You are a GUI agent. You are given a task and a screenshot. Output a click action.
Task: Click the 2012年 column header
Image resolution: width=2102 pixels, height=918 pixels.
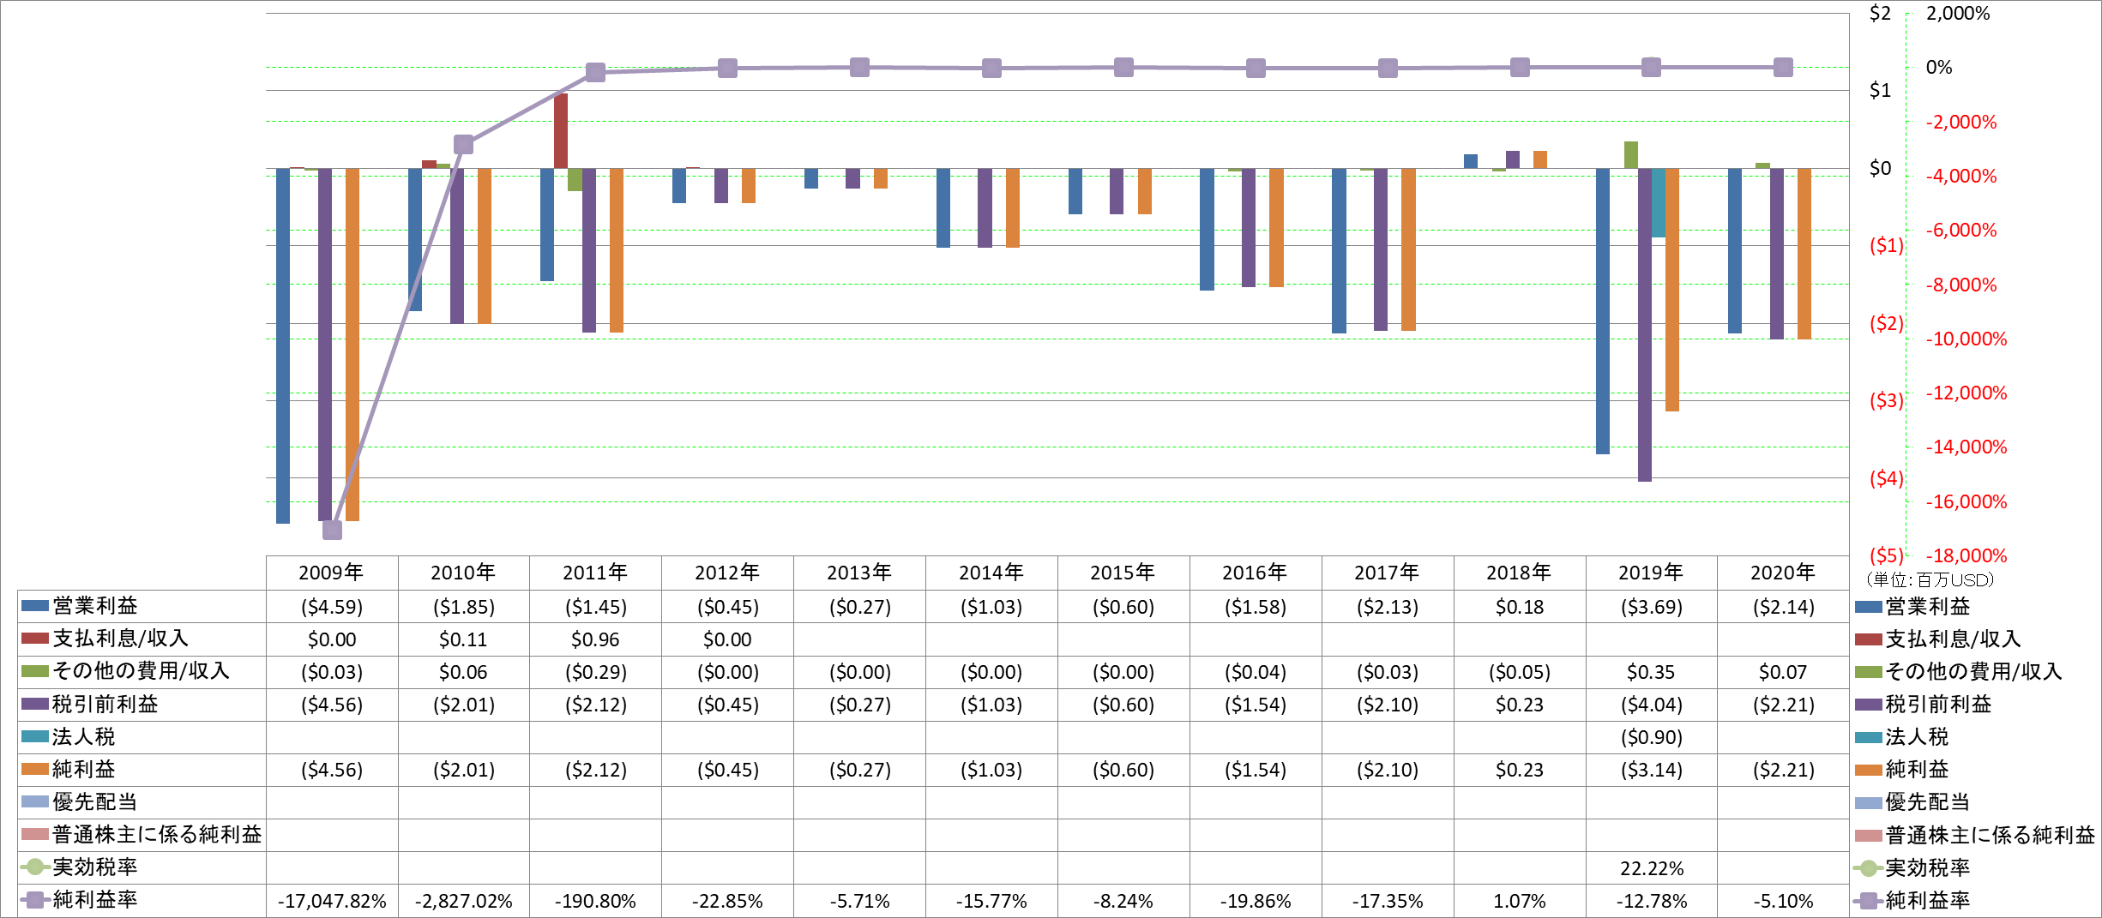click(x=727, y=573)
